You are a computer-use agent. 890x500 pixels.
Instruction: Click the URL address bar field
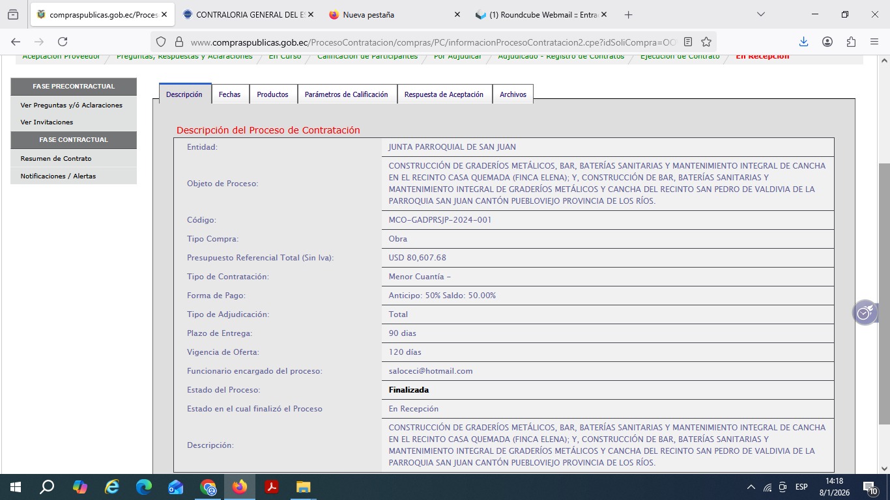(430, 42)
